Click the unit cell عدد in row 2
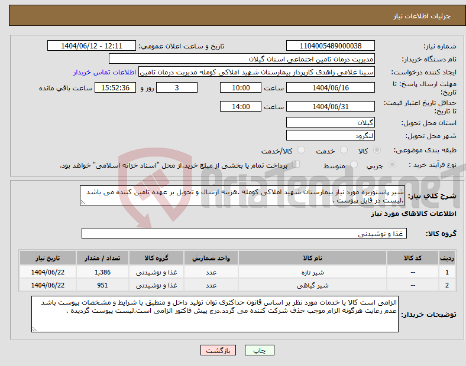This screenshot has width=466, height=366. click(x=211, y=285)
